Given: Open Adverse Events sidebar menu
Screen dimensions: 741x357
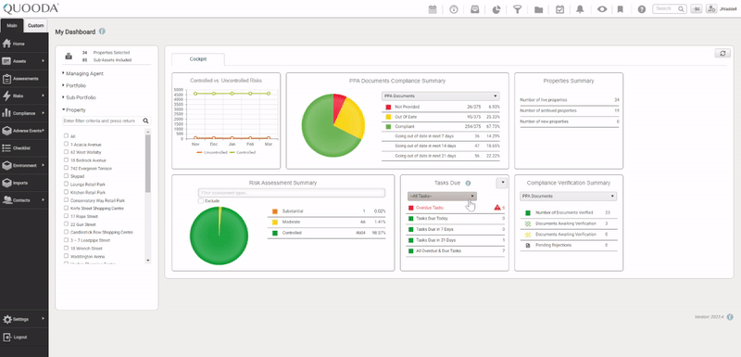Looking at the screenshot, I should coord(24,131).
